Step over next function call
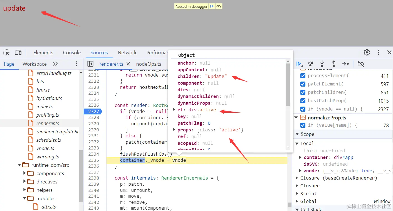Viewport: 393px width, 211px height. [x=311, y=64]
